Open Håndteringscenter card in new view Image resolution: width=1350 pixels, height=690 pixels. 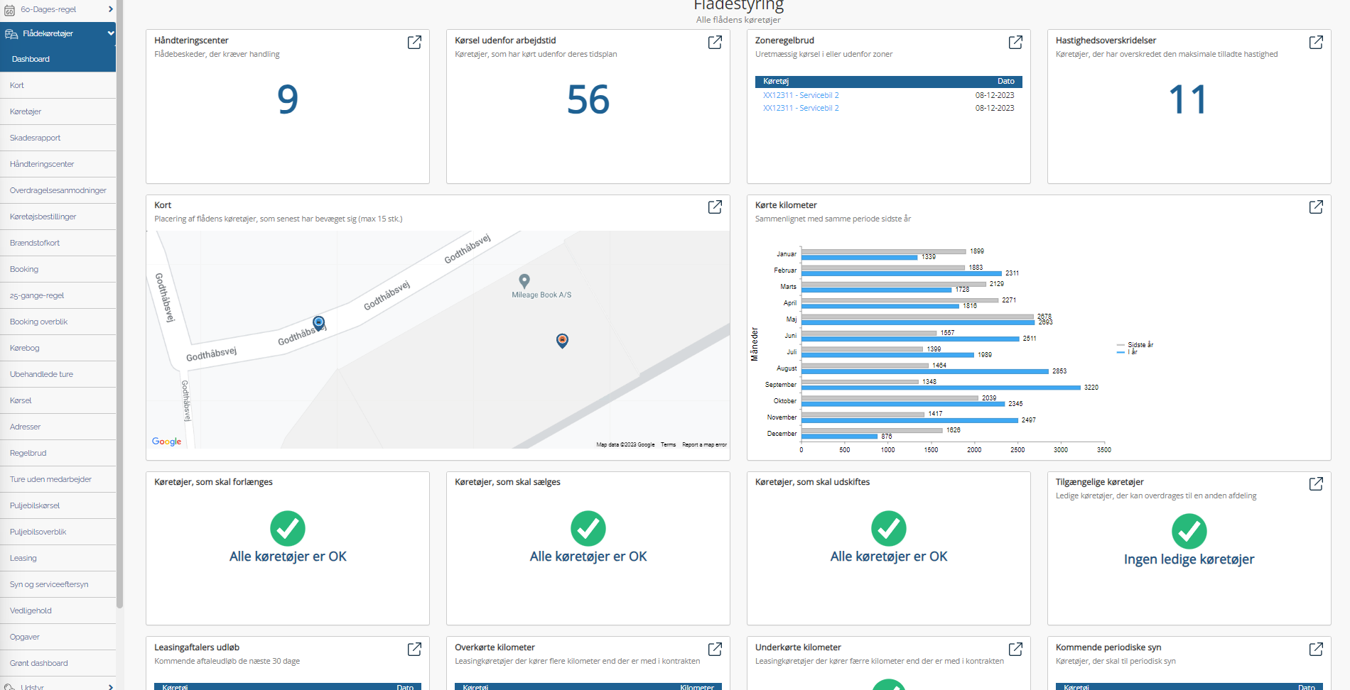pos(414,43)
